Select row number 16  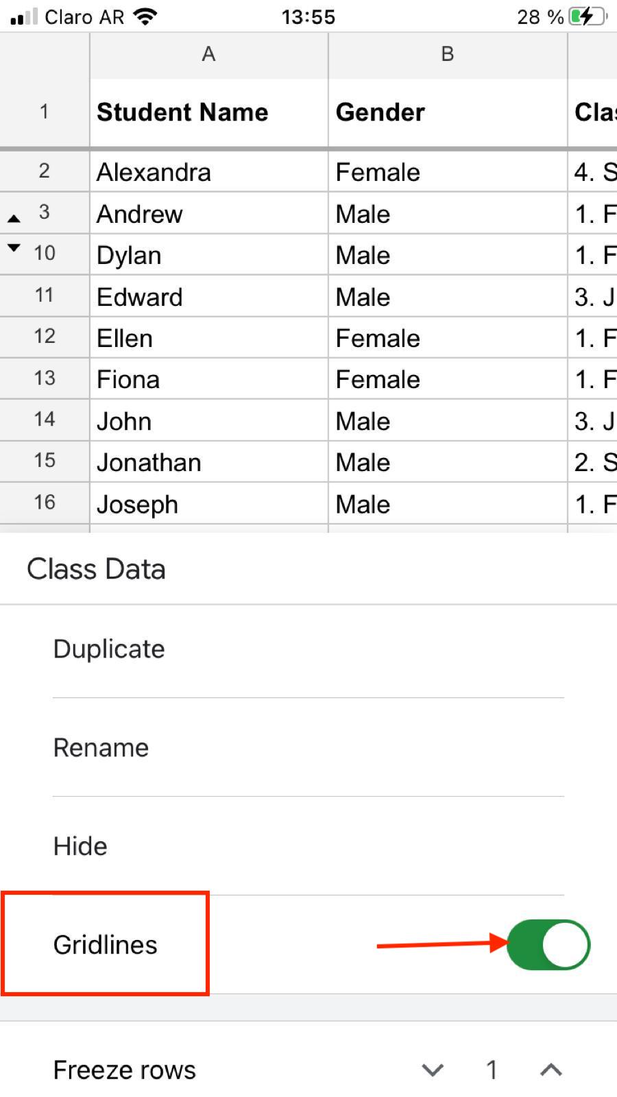tap(44, 503)
